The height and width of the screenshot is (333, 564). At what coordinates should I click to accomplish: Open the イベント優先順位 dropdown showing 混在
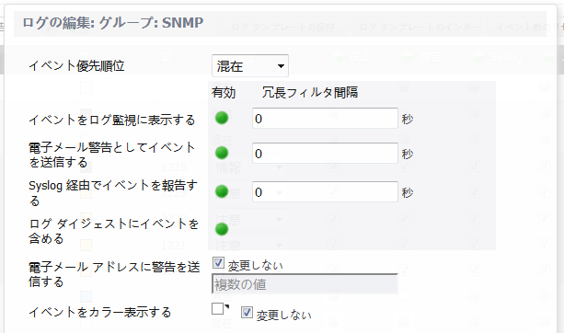point(250,66)
